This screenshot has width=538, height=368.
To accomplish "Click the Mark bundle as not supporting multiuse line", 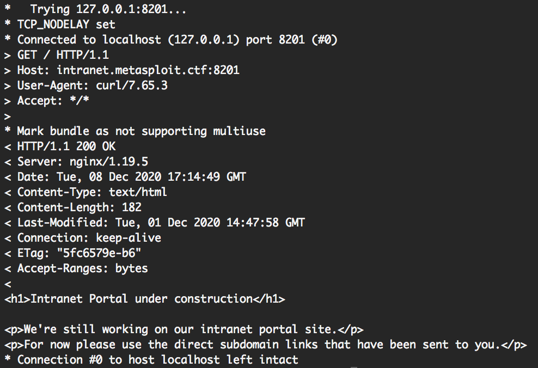I will 141,131.
